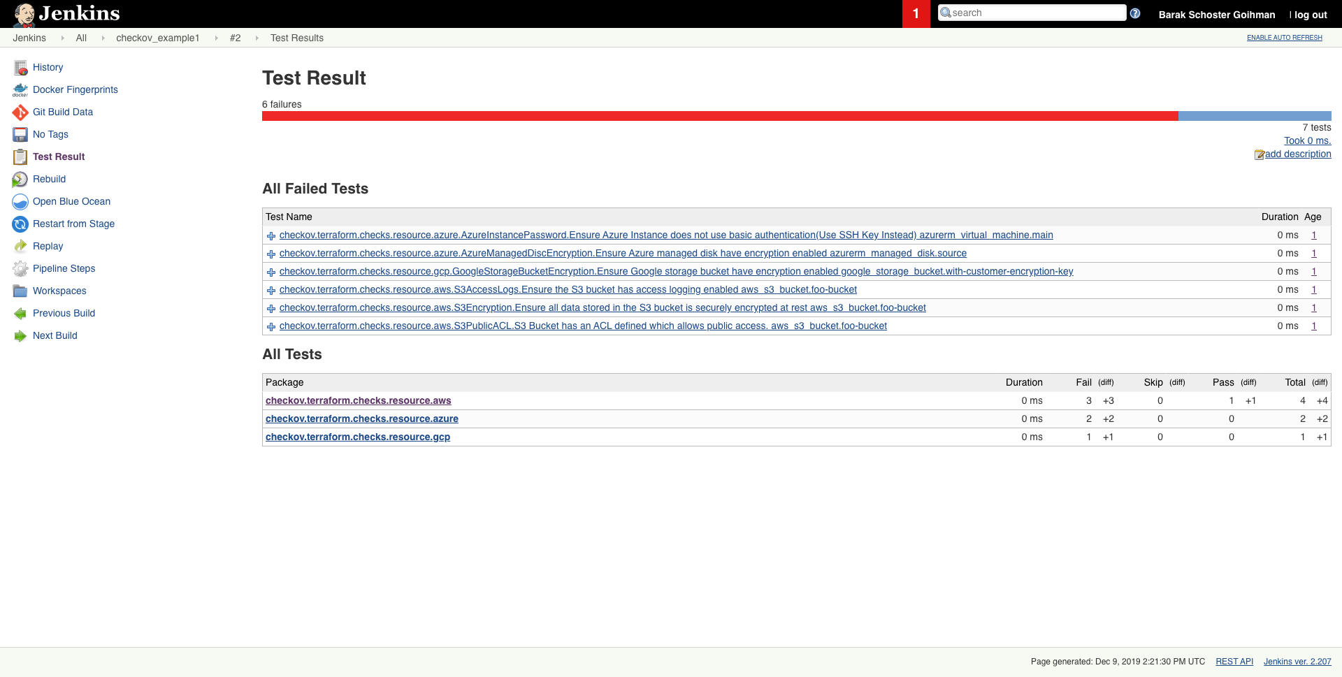Open the build History page
Image resolution: width=1342 pixels, height=677 pixels.
click(48, 67)
